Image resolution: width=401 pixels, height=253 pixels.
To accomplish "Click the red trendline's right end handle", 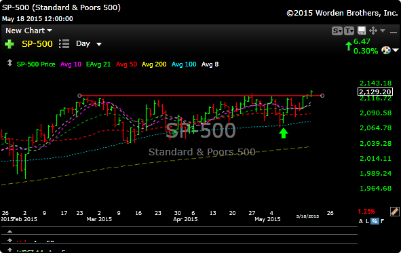I will point(322,96).
